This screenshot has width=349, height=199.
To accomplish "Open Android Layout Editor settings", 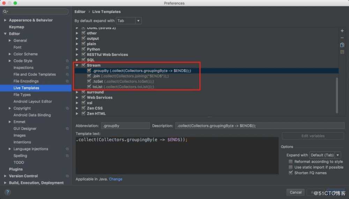I will coord(33,102).
